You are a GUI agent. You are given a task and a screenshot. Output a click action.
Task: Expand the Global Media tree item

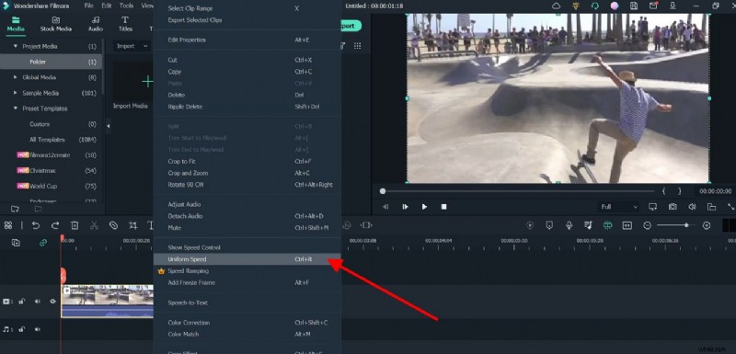tap(16, 77)
